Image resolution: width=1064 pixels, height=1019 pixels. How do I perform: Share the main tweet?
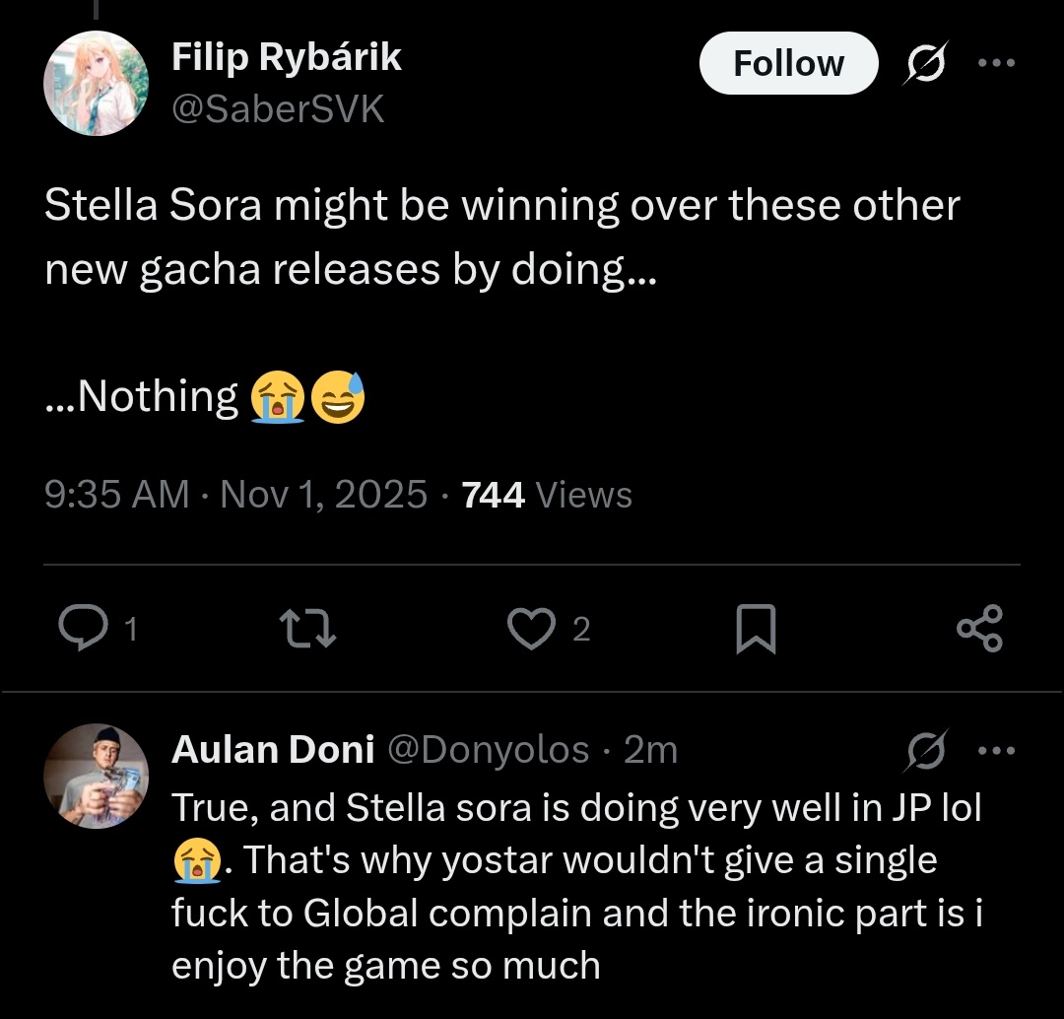(x=979, y=629)
